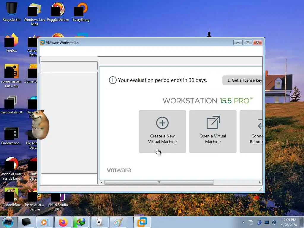This screenshot has width=304, height=228.
Task: Click the rightmost blue system tray icon
Action: [274, 222]
